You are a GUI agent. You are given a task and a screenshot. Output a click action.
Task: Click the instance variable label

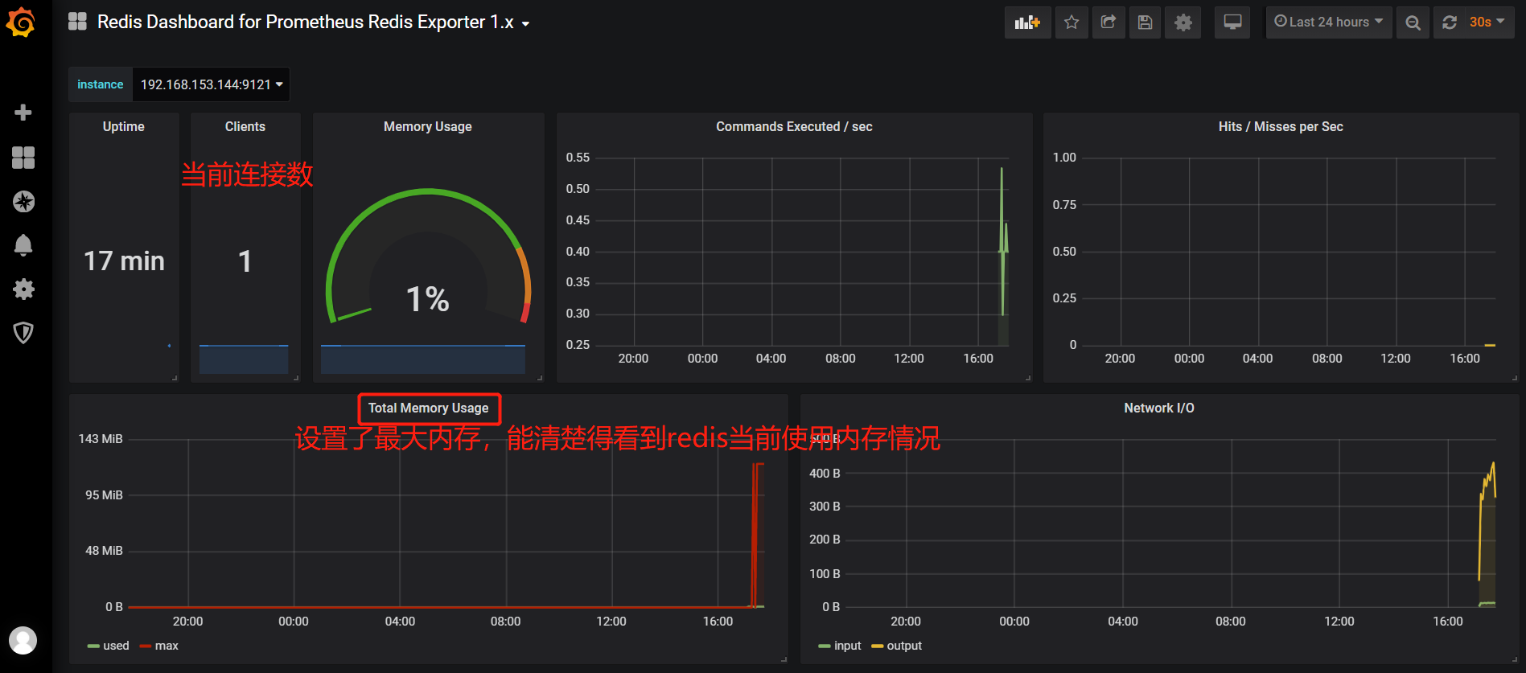[101, 84]
